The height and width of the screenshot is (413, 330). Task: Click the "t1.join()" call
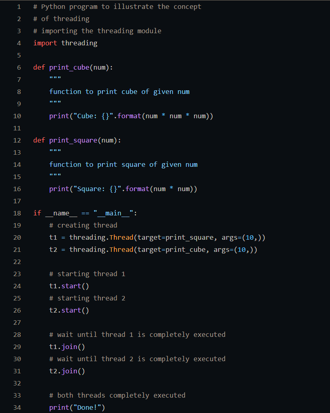(x=67, y=347)
